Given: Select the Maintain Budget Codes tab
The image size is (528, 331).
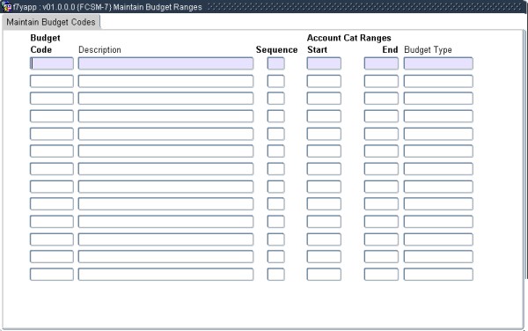Looking at the screenshot, I should (51, 22).
